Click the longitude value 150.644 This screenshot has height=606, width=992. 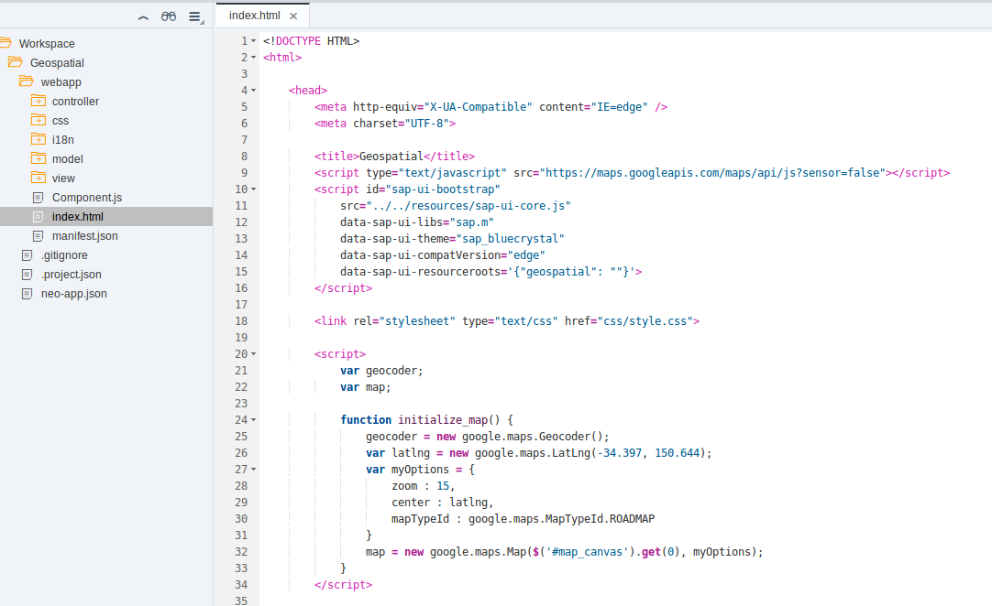[677, 453]
